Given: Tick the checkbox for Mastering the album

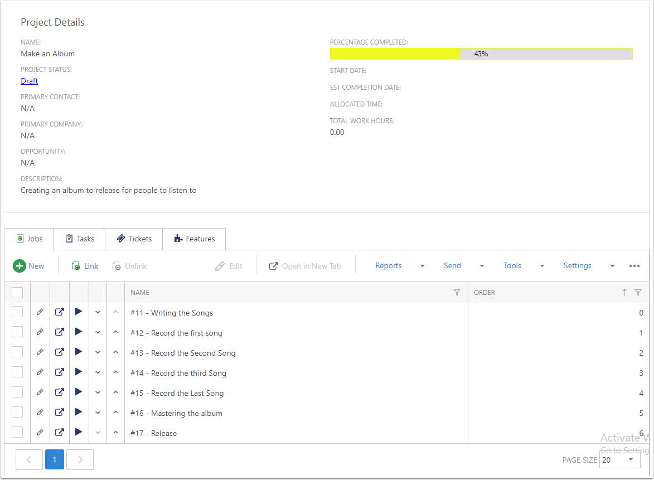Looking at the screenshot, I should pos(17,413).
